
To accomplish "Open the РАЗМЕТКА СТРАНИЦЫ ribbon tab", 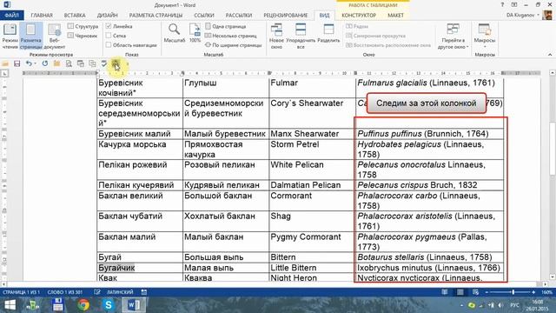I will [x=156, y=16].
